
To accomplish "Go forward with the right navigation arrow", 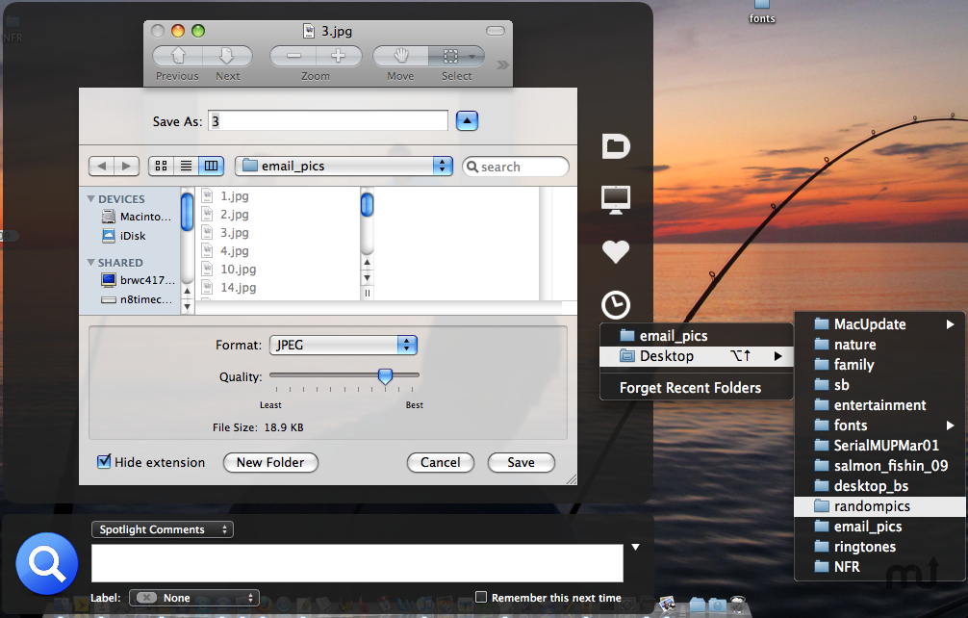I will (x=127, y=167).
